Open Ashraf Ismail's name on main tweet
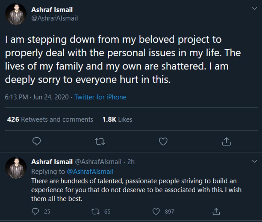 [52, 10]
